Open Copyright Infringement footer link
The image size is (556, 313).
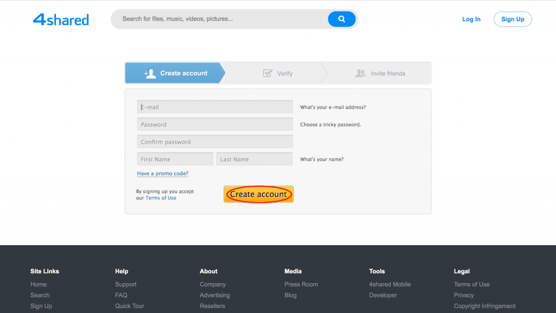click(x=484, y=306)
